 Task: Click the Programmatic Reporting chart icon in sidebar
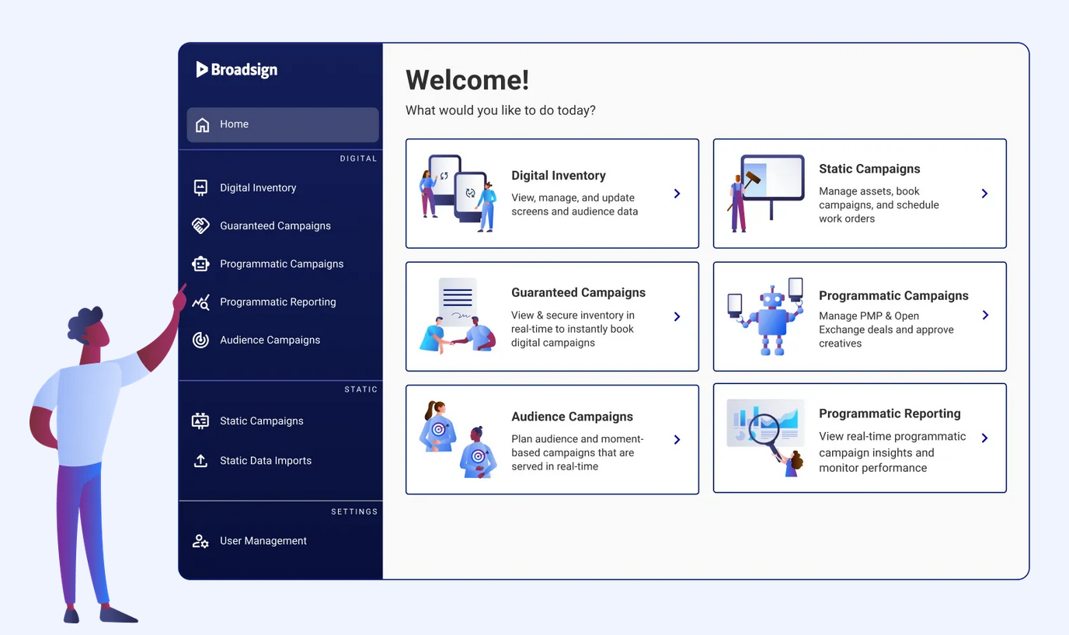200,302
